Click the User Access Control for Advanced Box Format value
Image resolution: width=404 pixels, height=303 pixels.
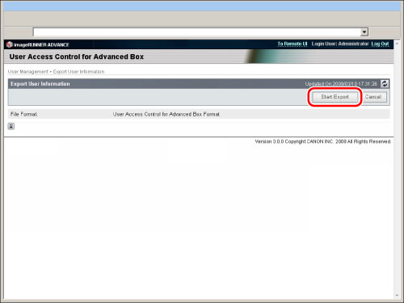pos(166,114)
